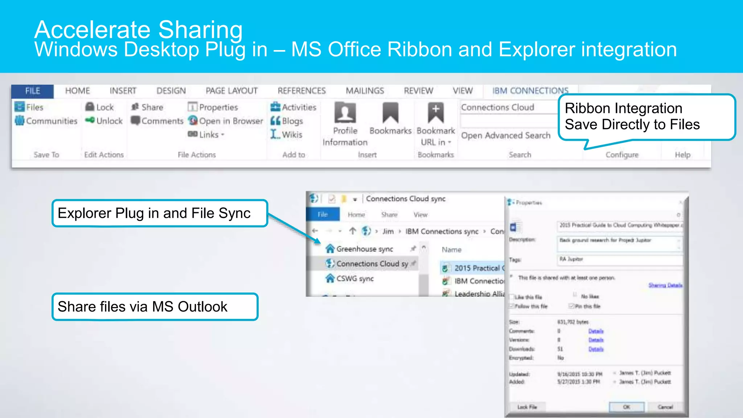
Task: Click the Help label in the ribbon
Action: [682, 155]
